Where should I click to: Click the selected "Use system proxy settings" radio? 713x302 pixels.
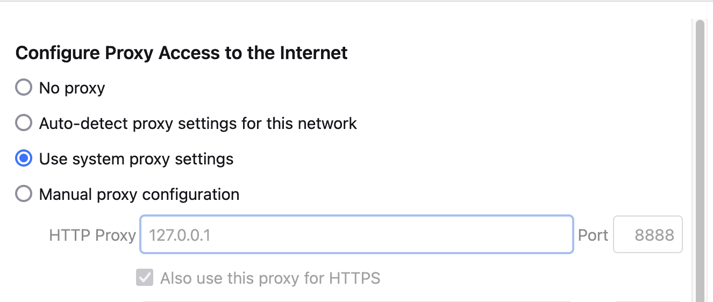tap(24, 159)
